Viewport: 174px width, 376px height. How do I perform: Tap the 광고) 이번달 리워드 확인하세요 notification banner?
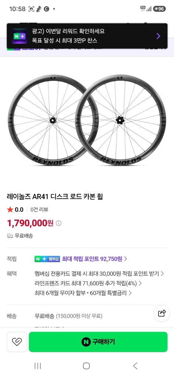87,36
